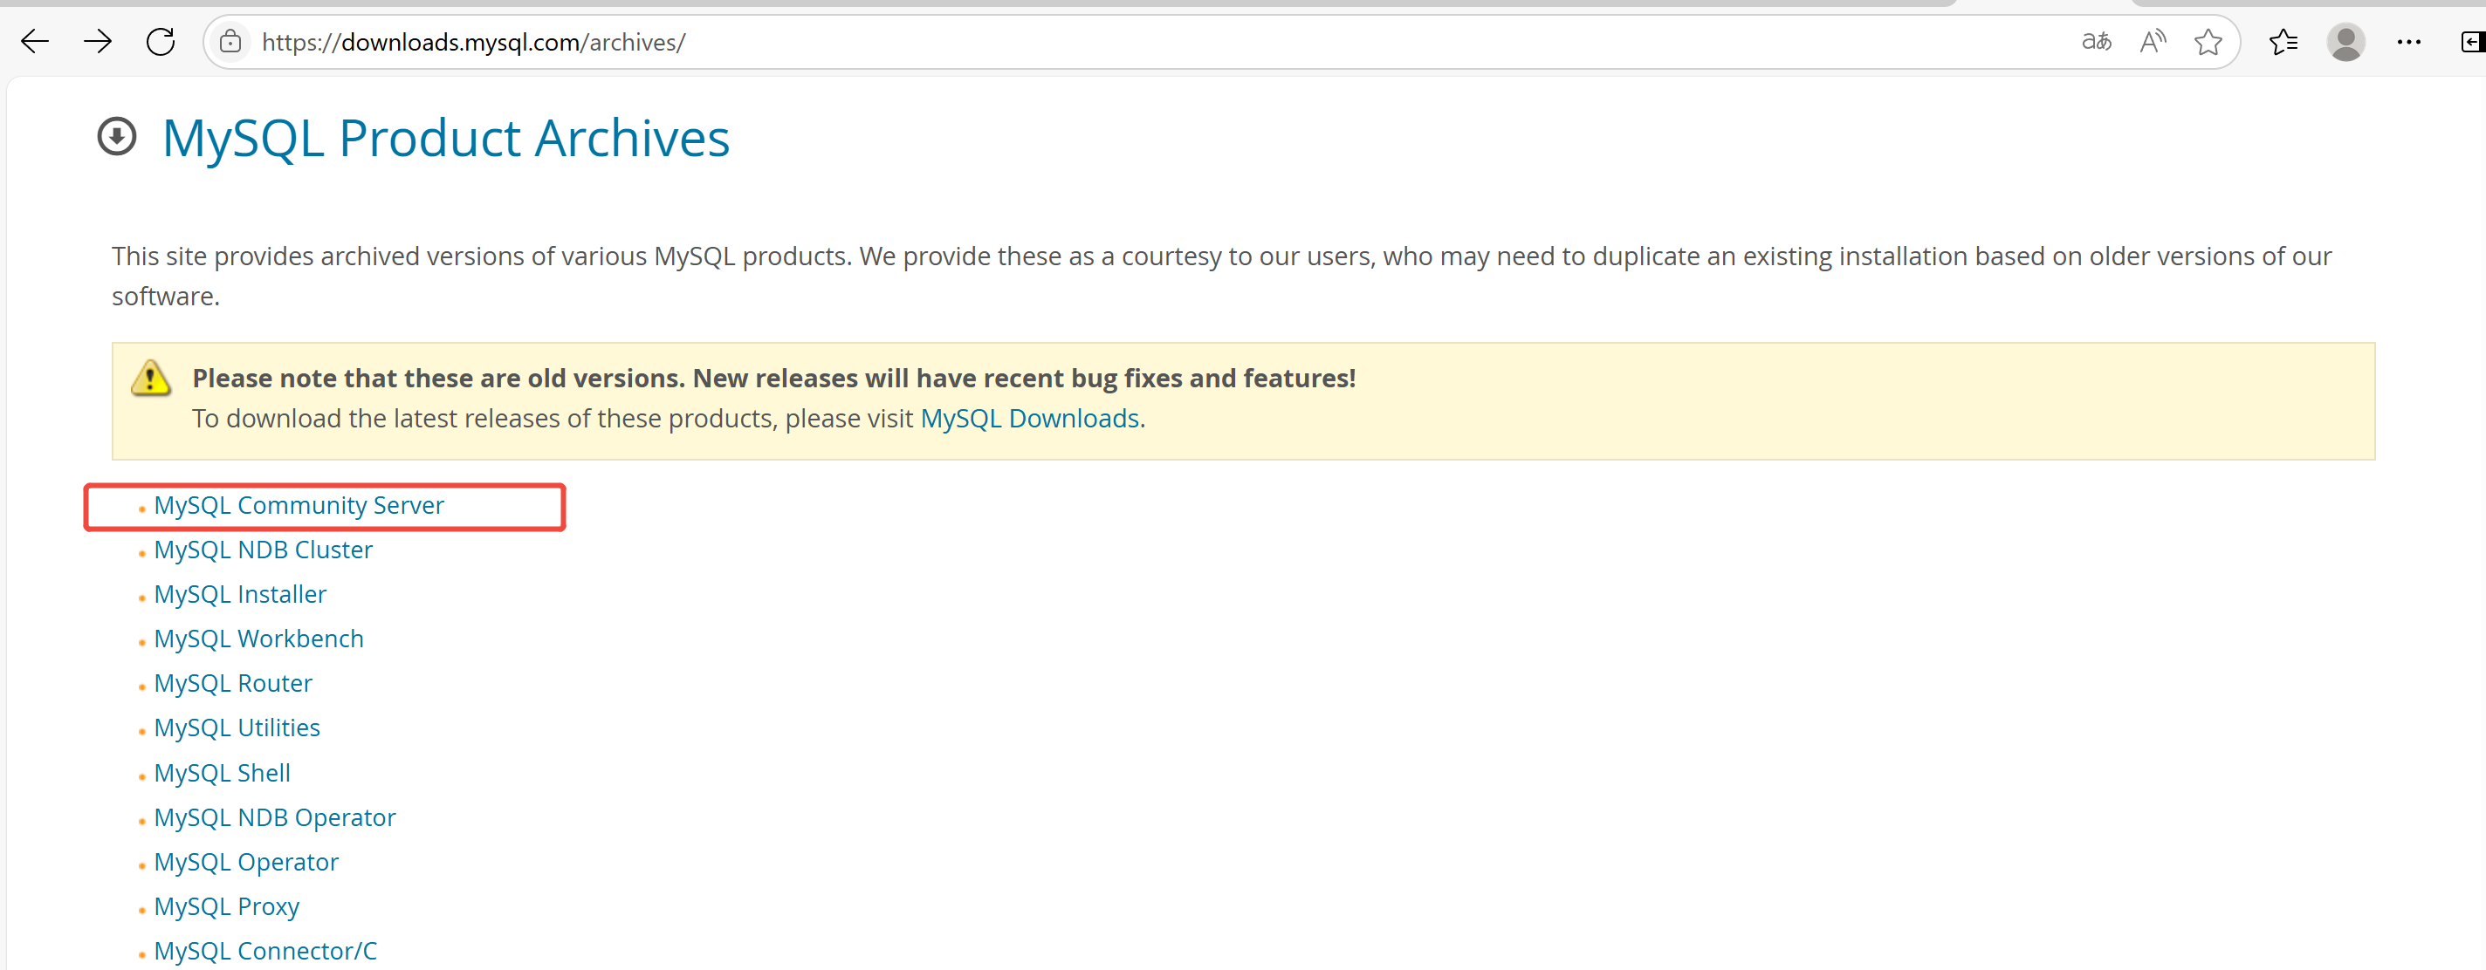Image resolution: width=2486 pixels, height=970 pixels.
Task: Open the translate page option
Action: (x=2096, y=42)
